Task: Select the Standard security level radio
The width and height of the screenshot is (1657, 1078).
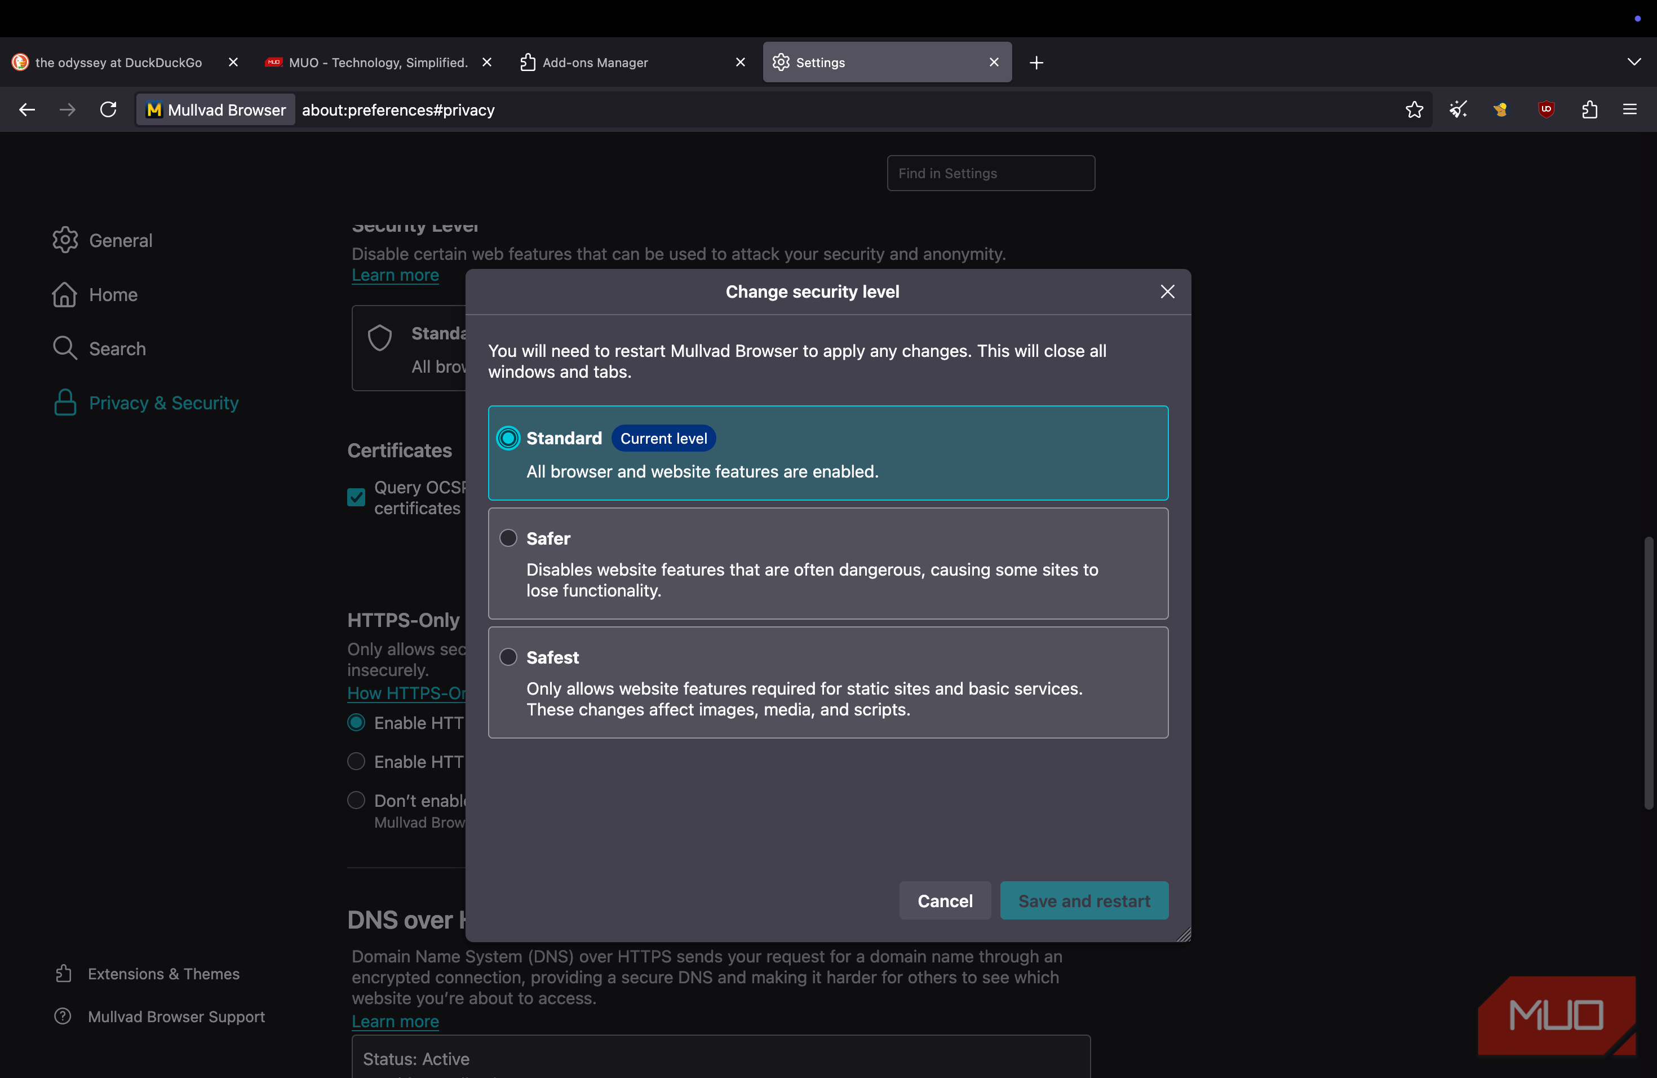Action: coord(508,438)
